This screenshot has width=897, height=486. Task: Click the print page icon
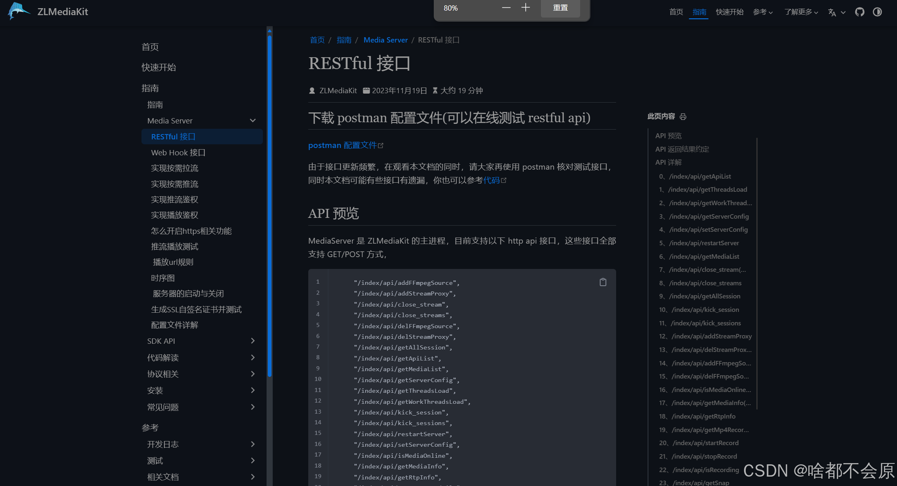[x=683, y=117]
